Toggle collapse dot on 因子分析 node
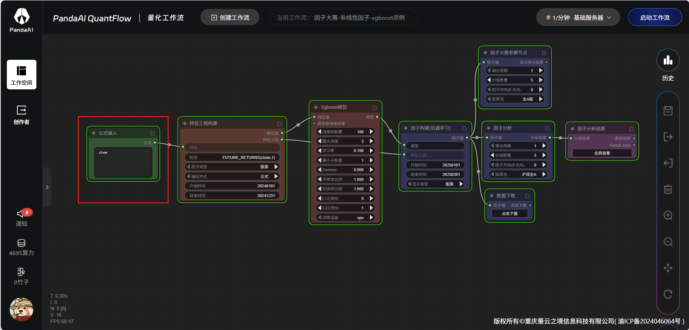Screen dimensions: 689x330 489,128
